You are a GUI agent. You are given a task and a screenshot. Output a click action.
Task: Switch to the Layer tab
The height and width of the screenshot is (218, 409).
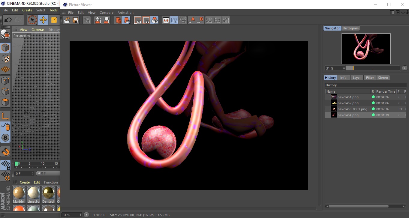pyautogui.click(x=356, y=78)
